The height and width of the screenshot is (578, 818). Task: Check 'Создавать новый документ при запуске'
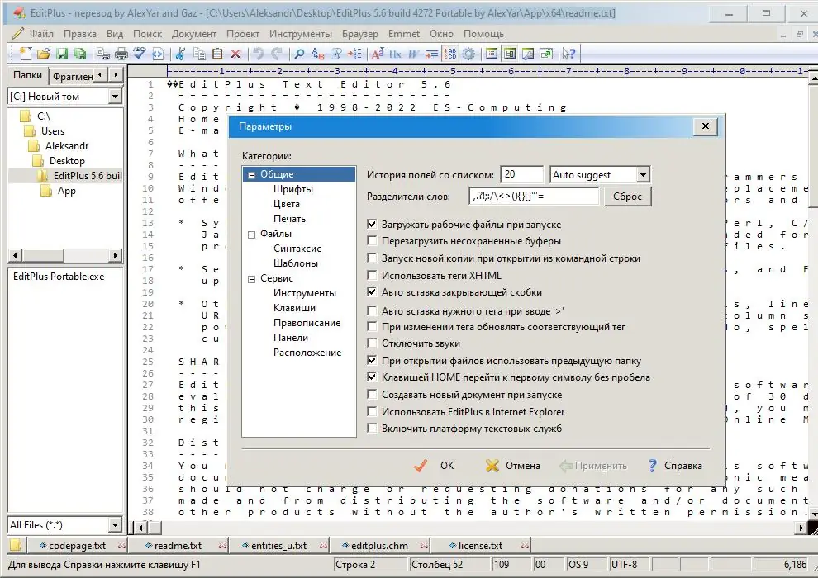coord(372,395)
